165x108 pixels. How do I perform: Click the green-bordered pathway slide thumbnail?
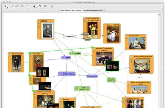112,66
